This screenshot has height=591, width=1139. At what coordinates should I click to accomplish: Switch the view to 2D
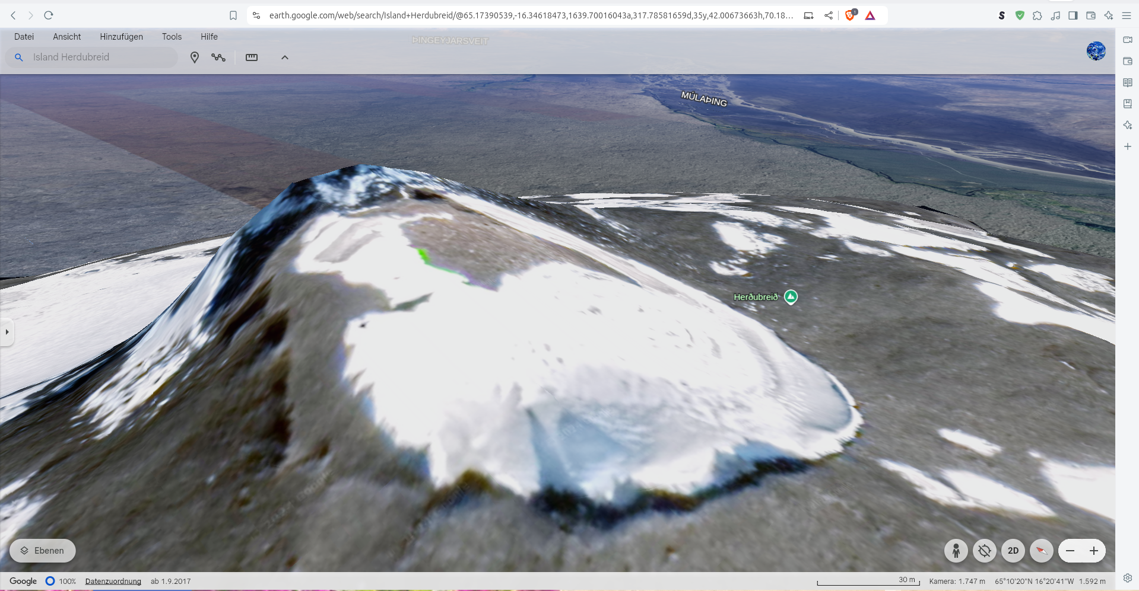pos(1013,551)
